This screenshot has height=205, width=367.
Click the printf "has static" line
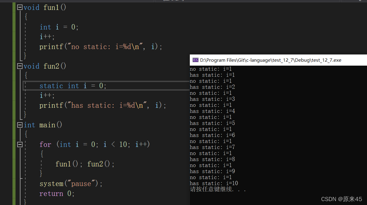(103, 105)
